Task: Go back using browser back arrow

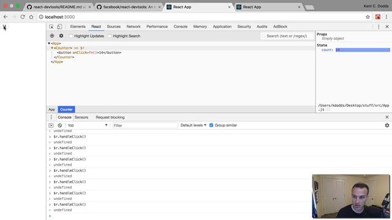Action: [6, 17]
